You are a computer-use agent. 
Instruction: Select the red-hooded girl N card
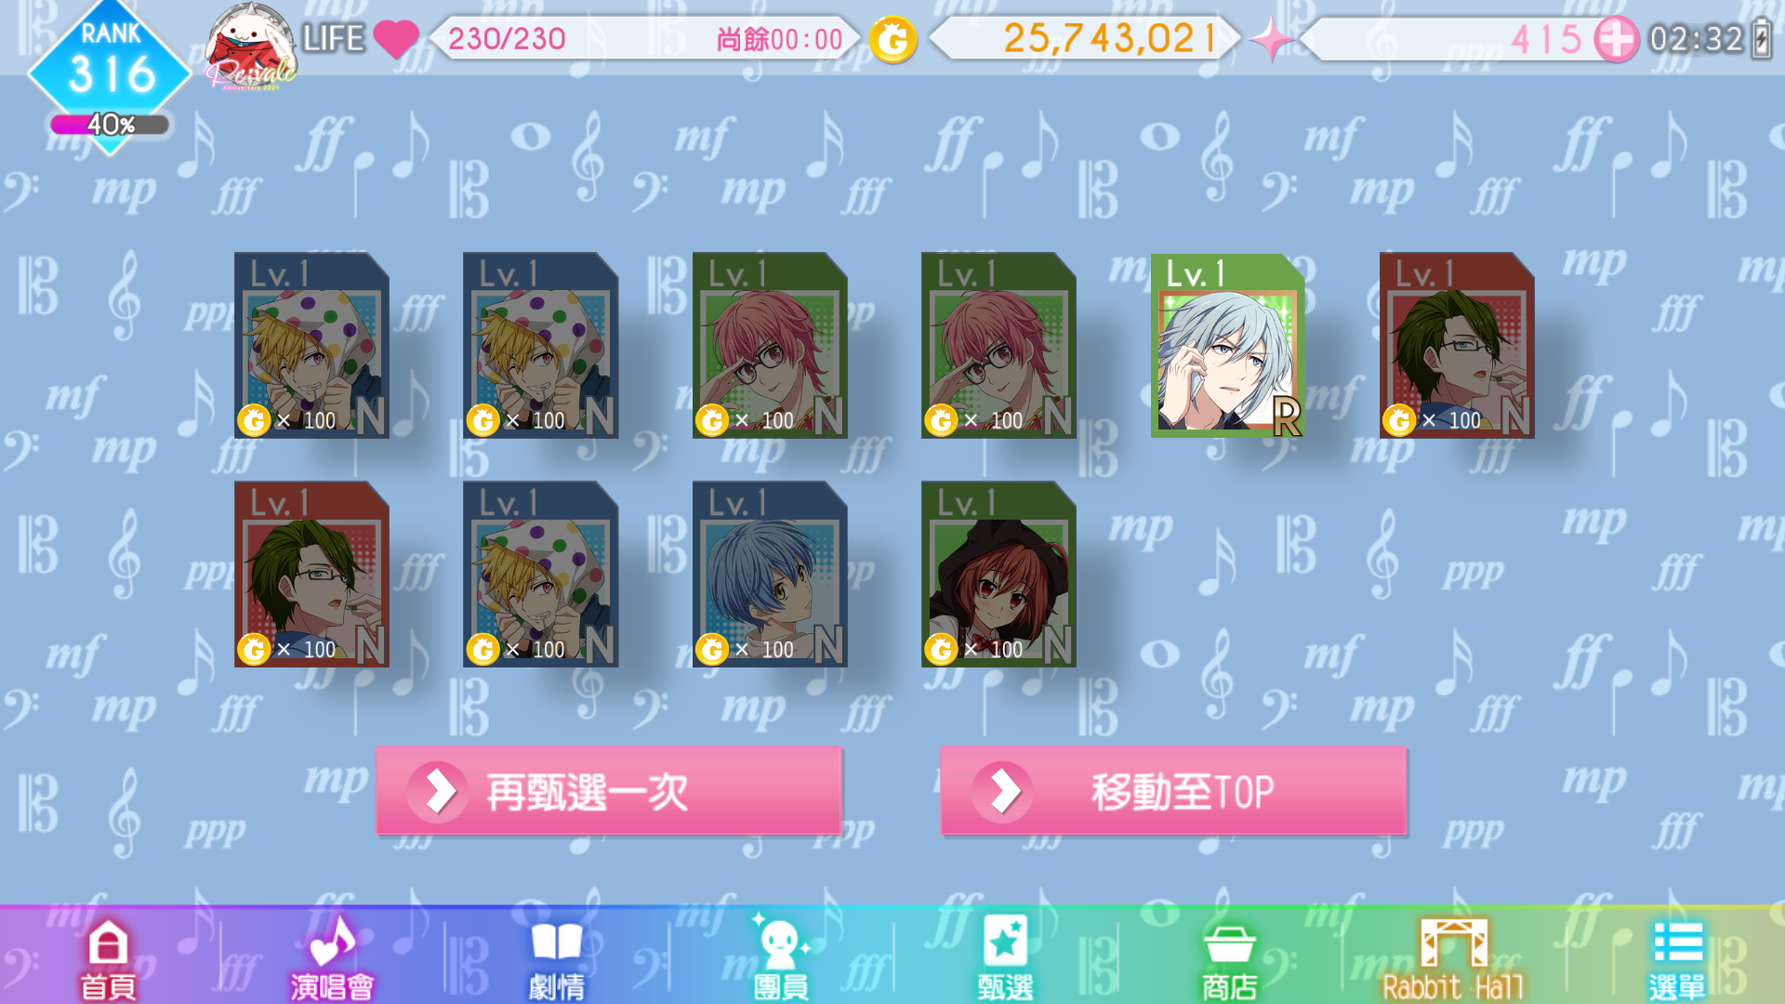tap(998, 575)
